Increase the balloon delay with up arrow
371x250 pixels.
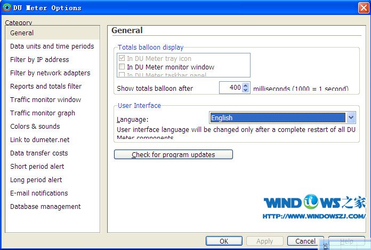(246, 85)
